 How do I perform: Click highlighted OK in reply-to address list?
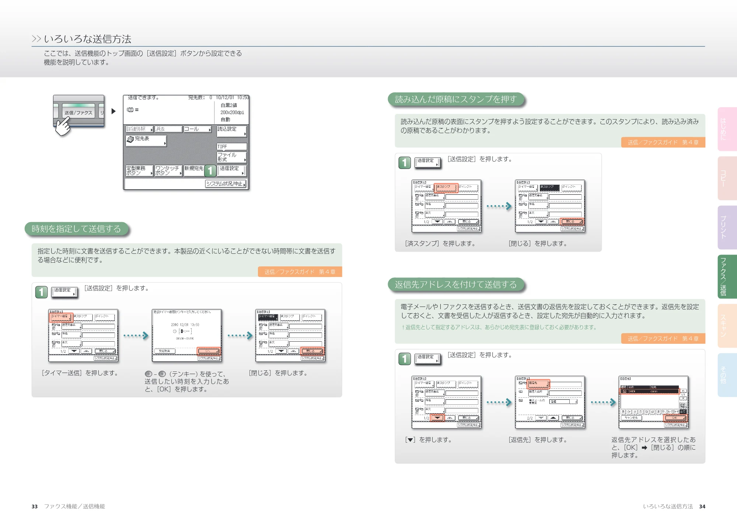[675, 418]
